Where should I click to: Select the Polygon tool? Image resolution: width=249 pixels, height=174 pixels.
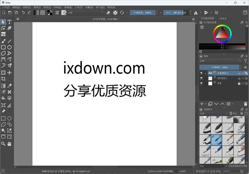click(x=4, y=53)
